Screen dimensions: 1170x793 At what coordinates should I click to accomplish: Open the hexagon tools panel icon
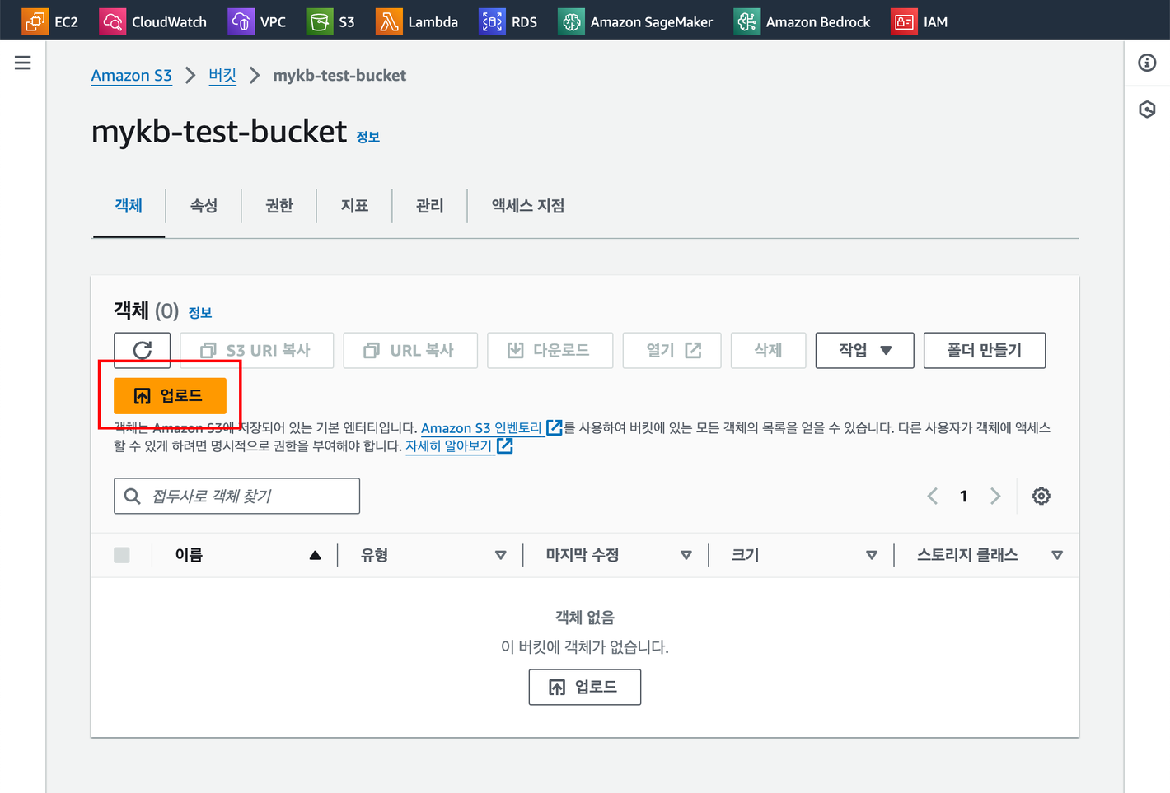coord(1147,109)
